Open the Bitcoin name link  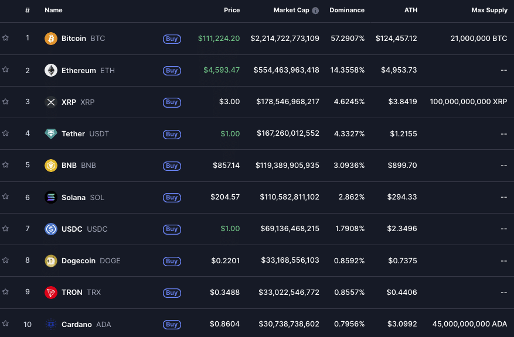click(x=74, y=39)
